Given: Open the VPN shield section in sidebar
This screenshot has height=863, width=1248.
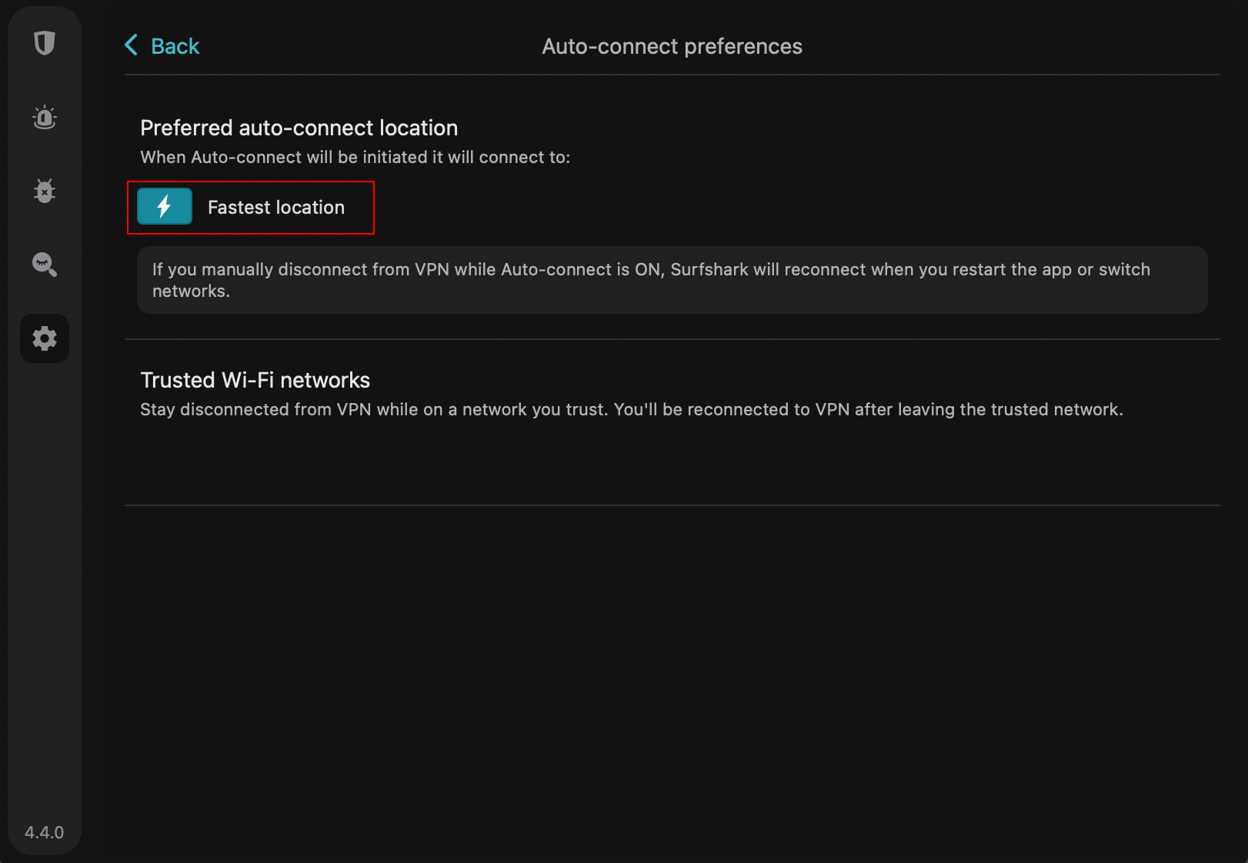Looking at the screenshot, I should tap(44, 43).
